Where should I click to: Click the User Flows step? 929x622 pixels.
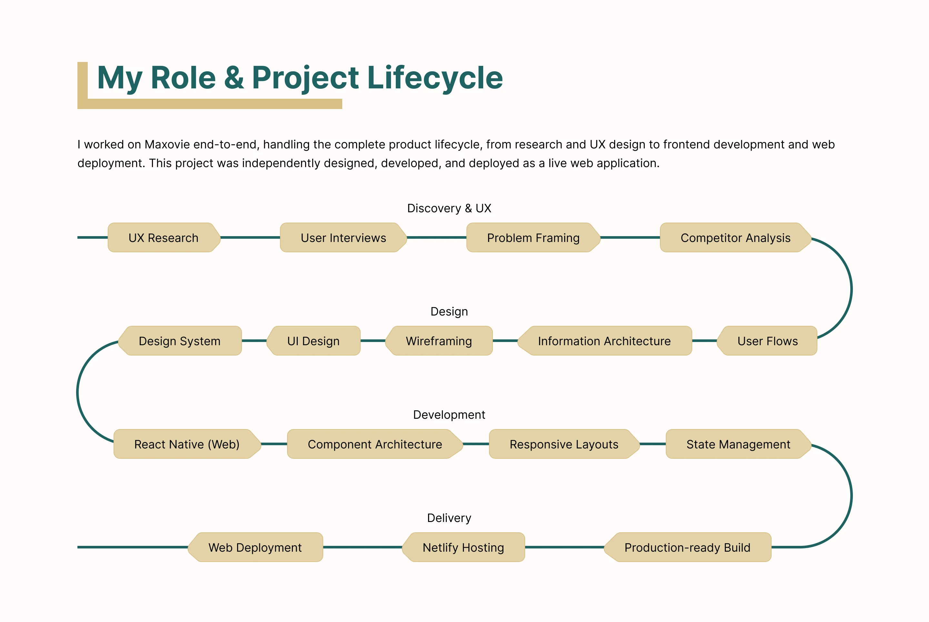767,341
